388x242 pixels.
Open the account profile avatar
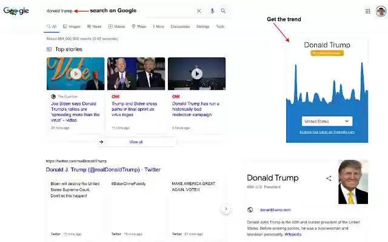click(381, 11)
